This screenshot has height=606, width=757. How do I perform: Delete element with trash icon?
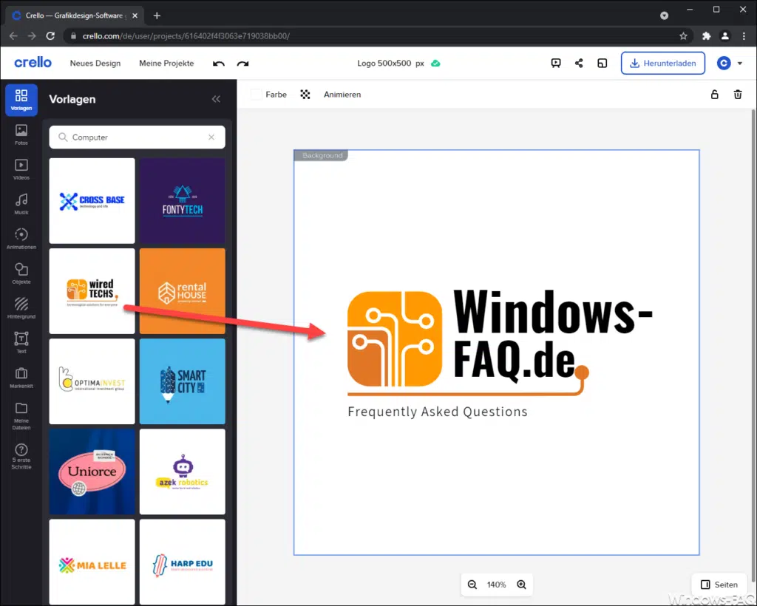click(x=738, y=95)
